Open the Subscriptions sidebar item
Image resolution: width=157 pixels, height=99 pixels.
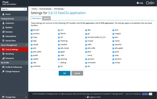(x=14, y=36)
